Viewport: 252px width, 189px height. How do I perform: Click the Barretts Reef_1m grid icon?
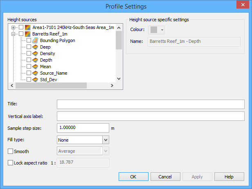point(28,34)
